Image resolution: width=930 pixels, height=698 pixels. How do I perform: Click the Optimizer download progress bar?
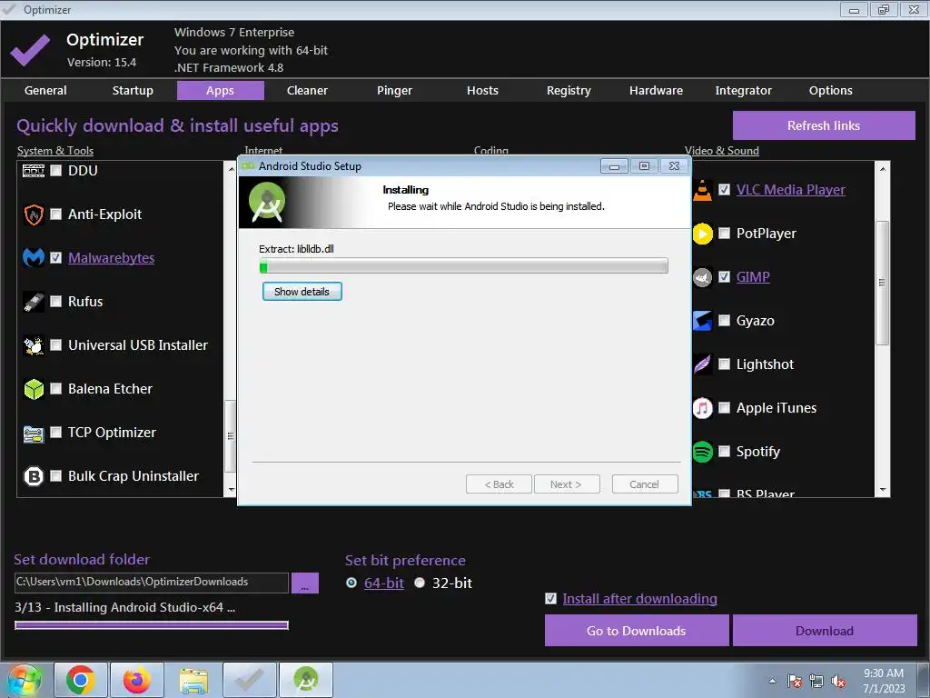152,625
